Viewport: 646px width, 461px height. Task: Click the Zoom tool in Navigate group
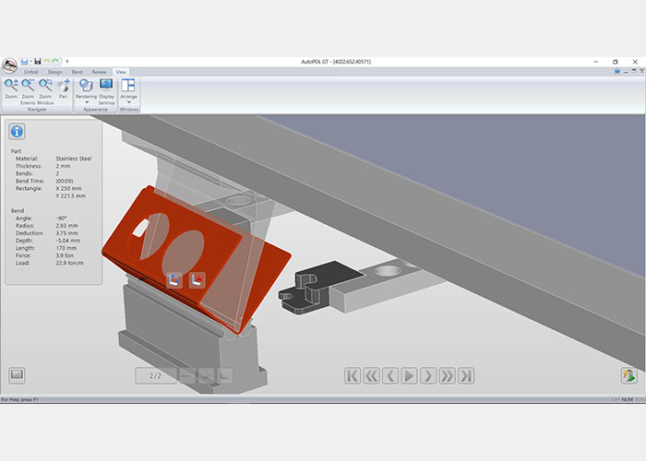point(11,89)
